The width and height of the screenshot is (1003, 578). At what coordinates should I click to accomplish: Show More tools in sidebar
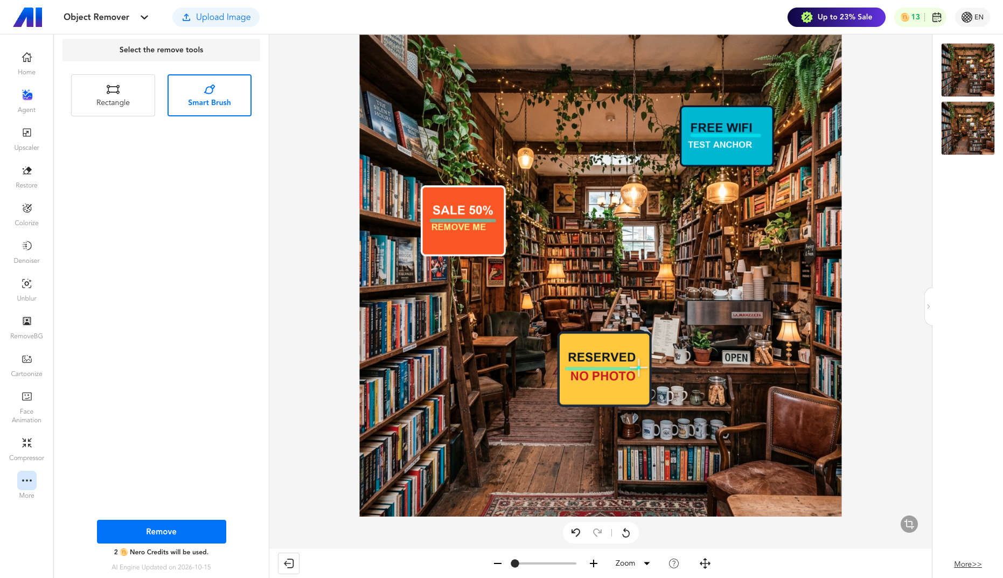[26, 486]
